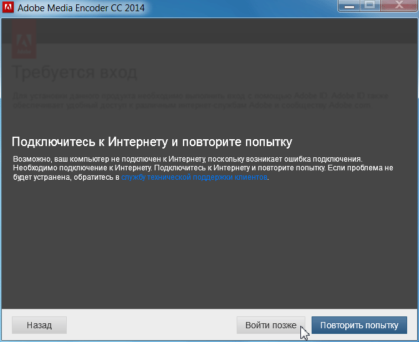
Task: Click the Назад button
Action: tap(39, 325)
